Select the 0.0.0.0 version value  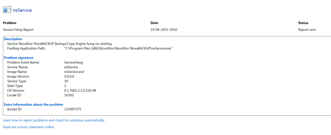(69, 76)
